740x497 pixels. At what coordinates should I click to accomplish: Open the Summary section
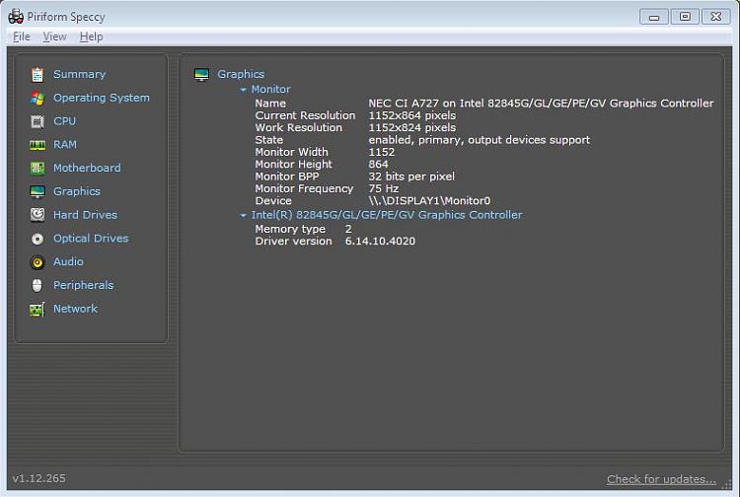[79, 75]
